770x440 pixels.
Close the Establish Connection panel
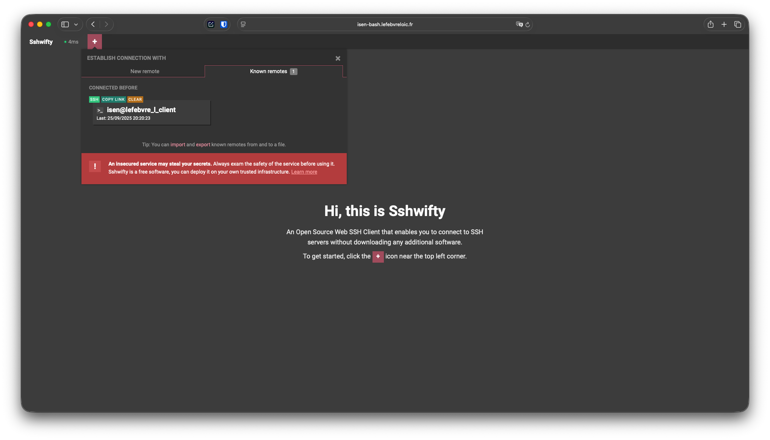pyautogui.click(x=338, y=58)
